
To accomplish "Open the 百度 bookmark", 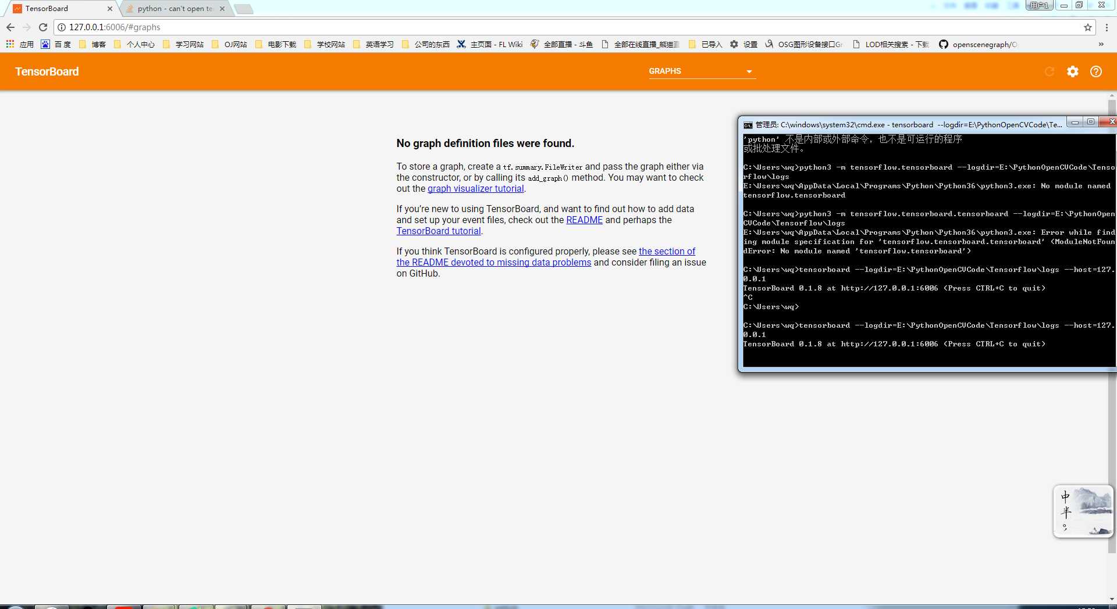I will 56,44.
